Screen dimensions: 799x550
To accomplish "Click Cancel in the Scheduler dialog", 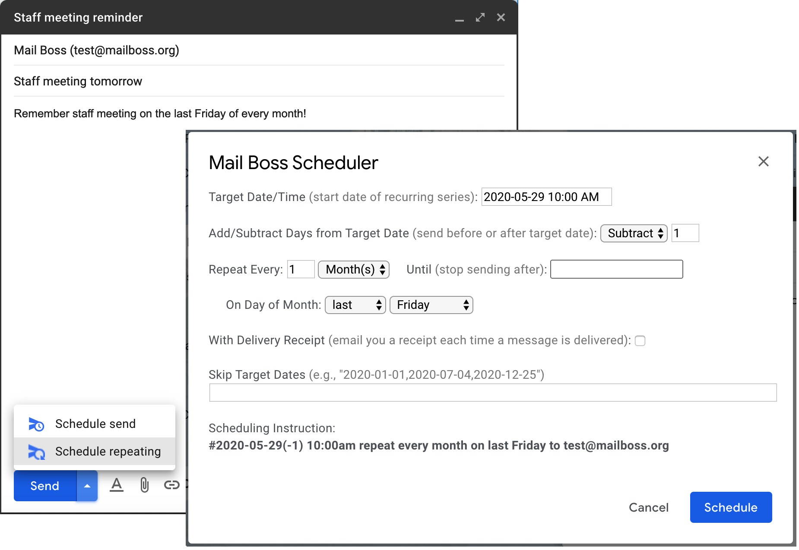I will click(649, 507).
